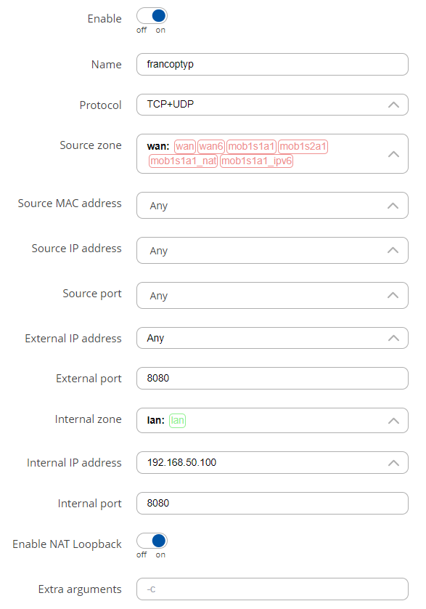Image resolution: width=426 pixels, height=609 pixels.
Task: Open the Source port dropdown
Action: (272, 296)
